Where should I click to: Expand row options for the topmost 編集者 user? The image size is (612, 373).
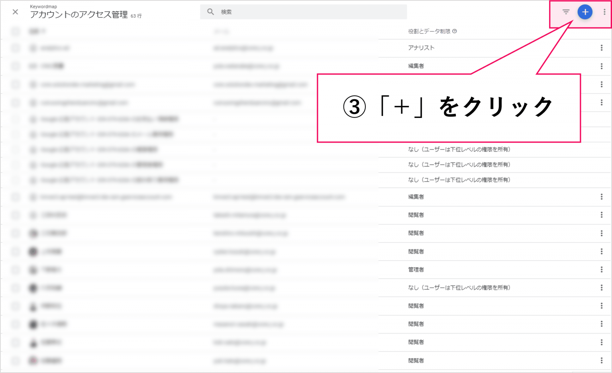(601, 66)
